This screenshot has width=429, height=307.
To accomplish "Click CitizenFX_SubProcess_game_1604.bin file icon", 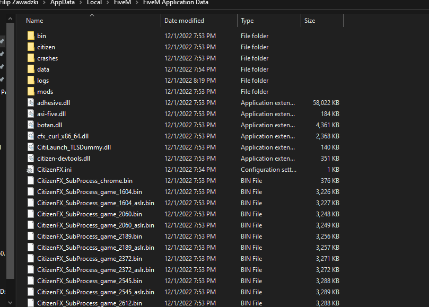I will tap(31, 192).
